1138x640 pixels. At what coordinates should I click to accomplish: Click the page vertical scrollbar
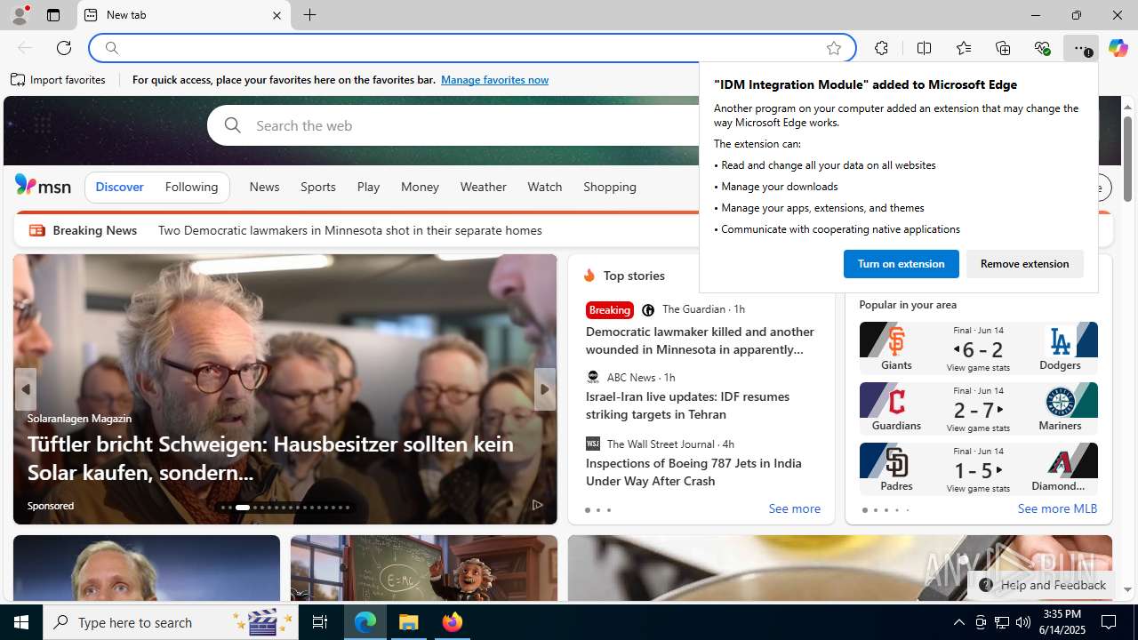(1127, 347)
